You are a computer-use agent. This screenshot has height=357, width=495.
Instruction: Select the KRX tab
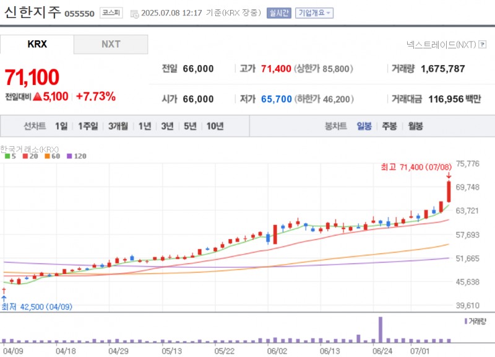(x=37, y=45)
